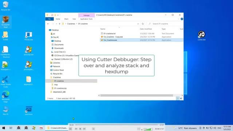Open the first bug-icon app in taskbar
The width and height of the screenshot is (233, 131).
(x=19, y=128)
